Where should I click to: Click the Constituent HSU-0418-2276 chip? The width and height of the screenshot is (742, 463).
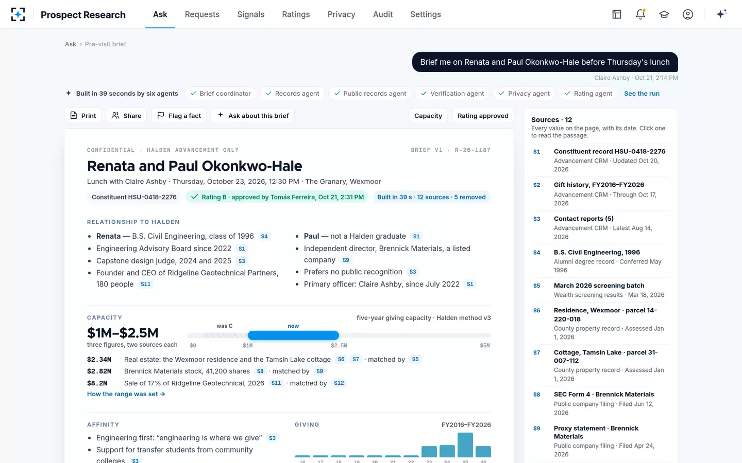tap(134, 197)
